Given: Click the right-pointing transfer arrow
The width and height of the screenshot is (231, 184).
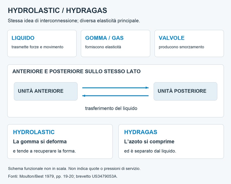Looking at the screenshot, I should [x=115, y=88].
